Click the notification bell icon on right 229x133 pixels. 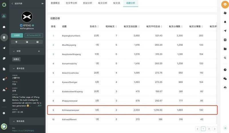click(225, 22)
